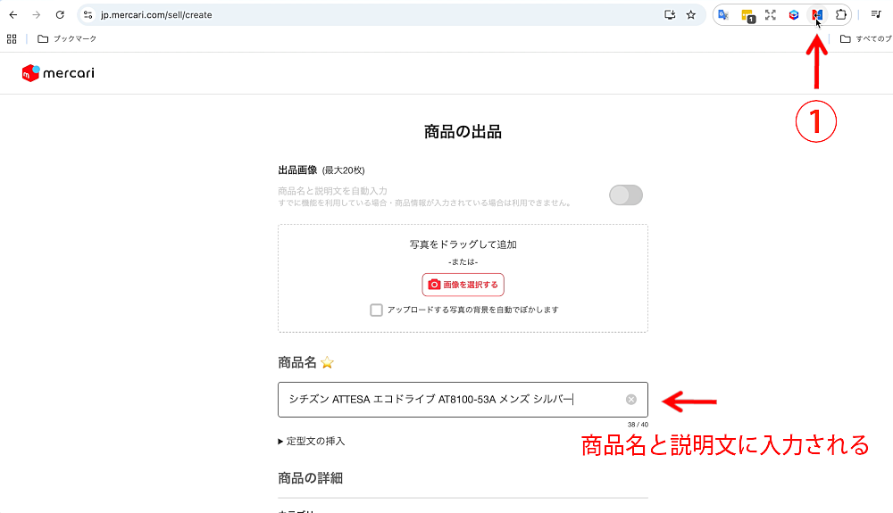Image resolution: width=893 pixels, height=513 pixels.
Task: Open the すべてのブ bookmarks folder
Action: (x=865, y=38)
